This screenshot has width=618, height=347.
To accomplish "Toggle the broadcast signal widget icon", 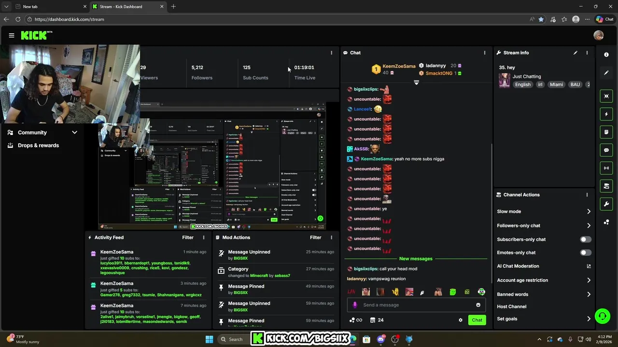I will [606, 168].
